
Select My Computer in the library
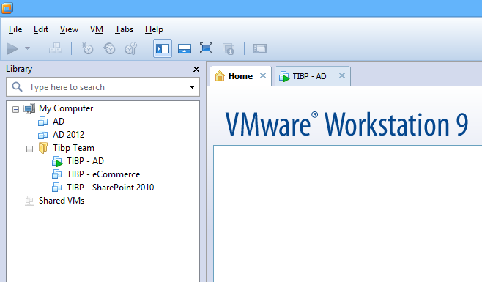coord(66,108)
